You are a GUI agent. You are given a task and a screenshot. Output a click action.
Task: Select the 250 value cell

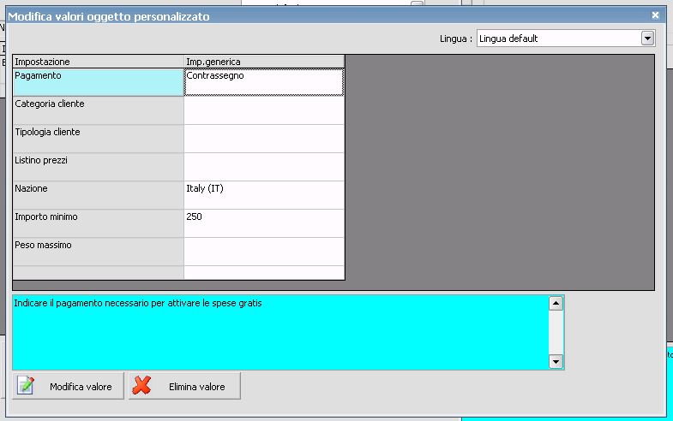[x=264, y=223]
